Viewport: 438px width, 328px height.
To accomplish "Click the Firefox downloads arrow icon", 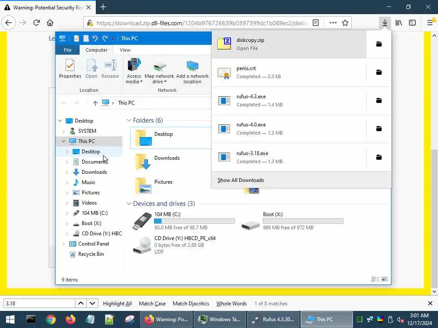I will pos(385,23).
